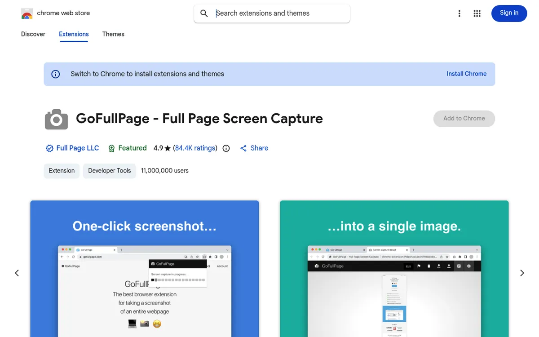Click the search magnifier icon
This screenshot has height=337, width=539.
click(x=204, y=13)
